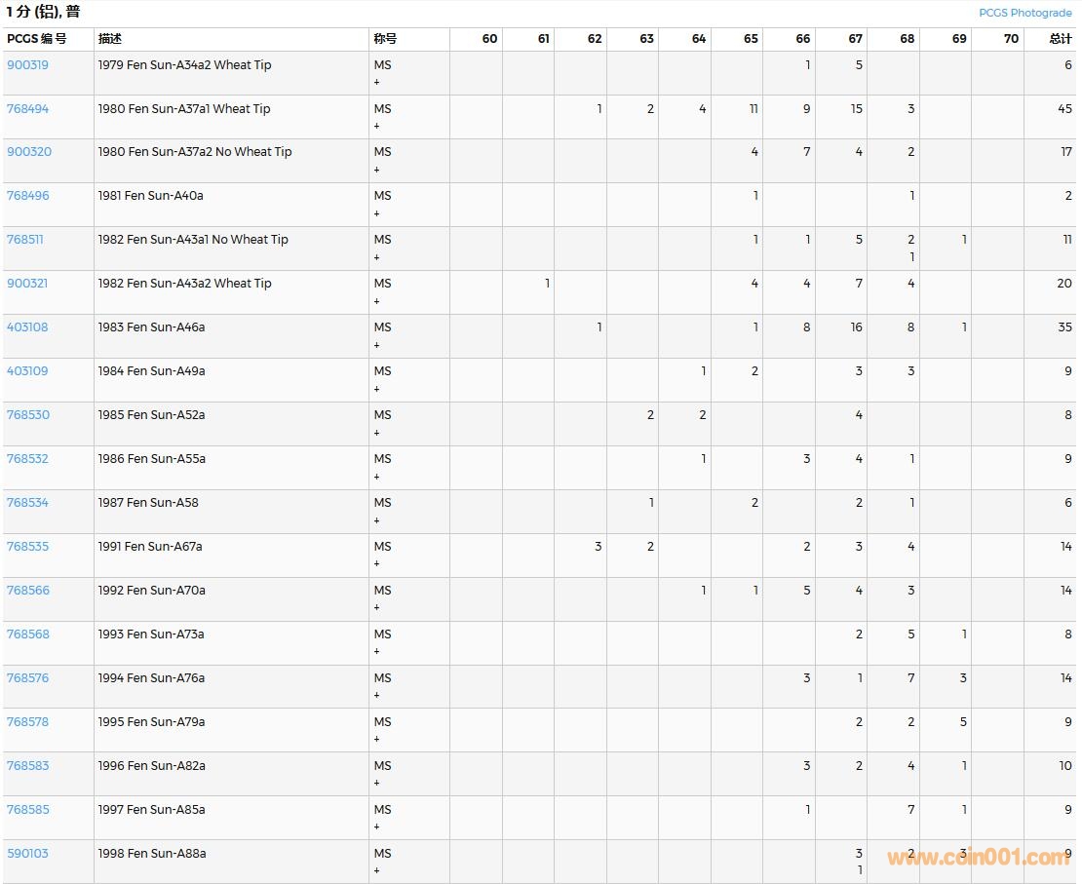Click the grade 67 column header
The image size is (1082, 884).
tap(855, 39)
